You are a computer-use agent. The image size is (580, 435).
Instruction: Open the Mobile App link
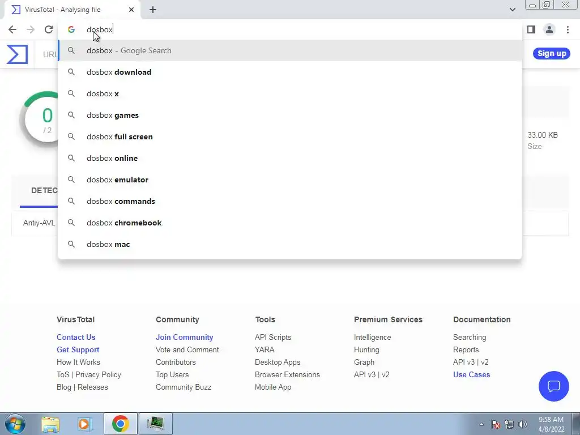click(273, 387)
